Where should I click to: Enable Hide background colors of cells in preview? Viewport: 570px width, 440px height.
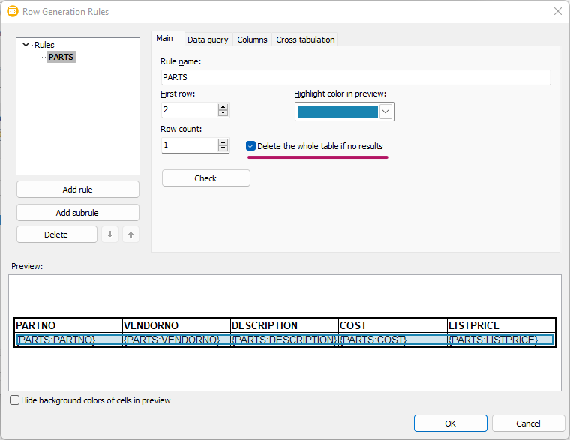point(14,400)
